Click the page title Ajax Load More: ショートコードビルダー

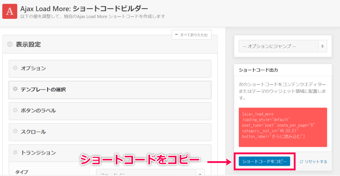(x=84, y=9)
